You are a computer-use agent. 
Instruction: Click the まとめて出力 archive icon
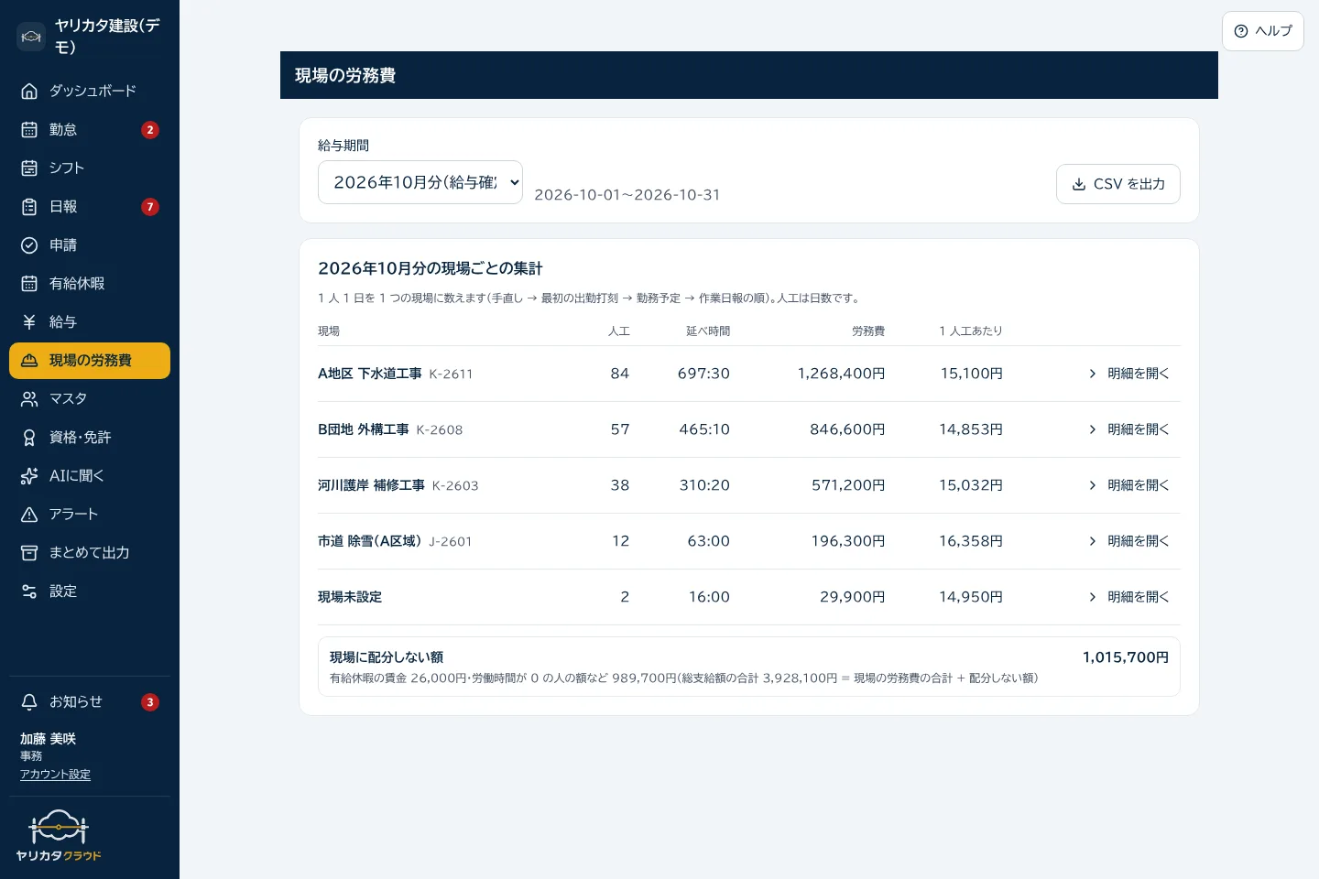[29, 552]
